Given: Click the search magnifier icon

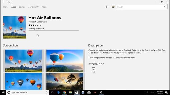Looking at the screenshot, I should 165,7.
